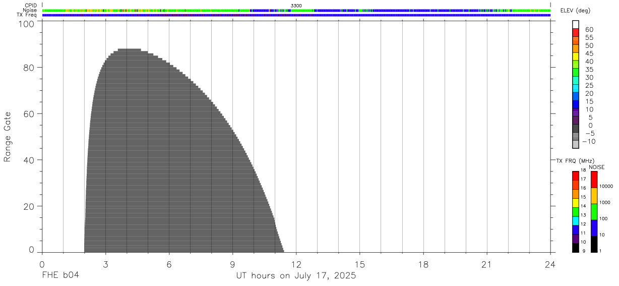The image size is (619, 286).
Task: Click the y-axis tick label '40'
Action: [x=29, y=160]
